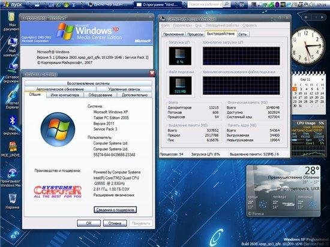Click CPU Usage gadget header
This screenshot has height=247, width=330.
[310, 123]
